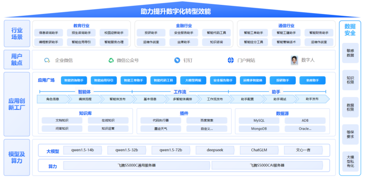Click the 数字人 avatar portrait
The height and width of the screenshot is (180, 366).
pos(295,60)
